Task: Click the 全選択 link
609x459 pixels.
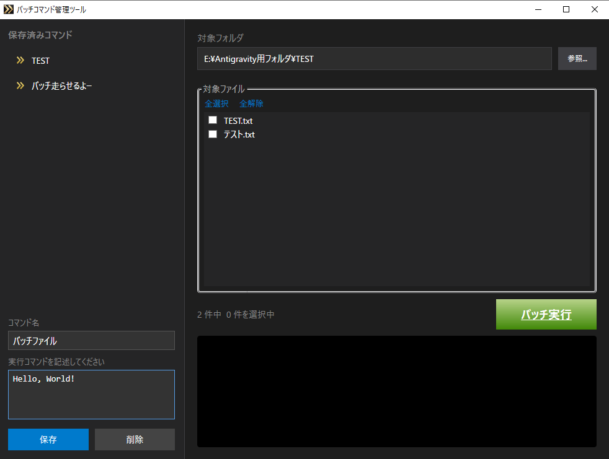Action: 216,103
